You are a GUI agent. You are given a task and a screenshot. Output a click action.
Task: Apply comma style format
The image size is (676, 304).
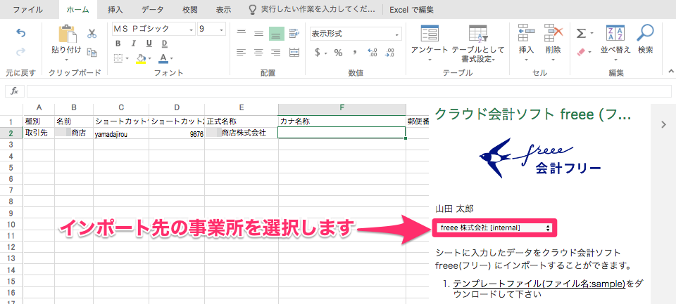coord(355,53)
